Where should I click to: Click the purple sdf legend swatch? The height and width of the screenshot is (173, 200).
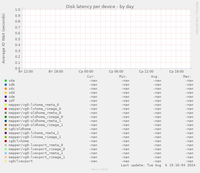point(6,101)
